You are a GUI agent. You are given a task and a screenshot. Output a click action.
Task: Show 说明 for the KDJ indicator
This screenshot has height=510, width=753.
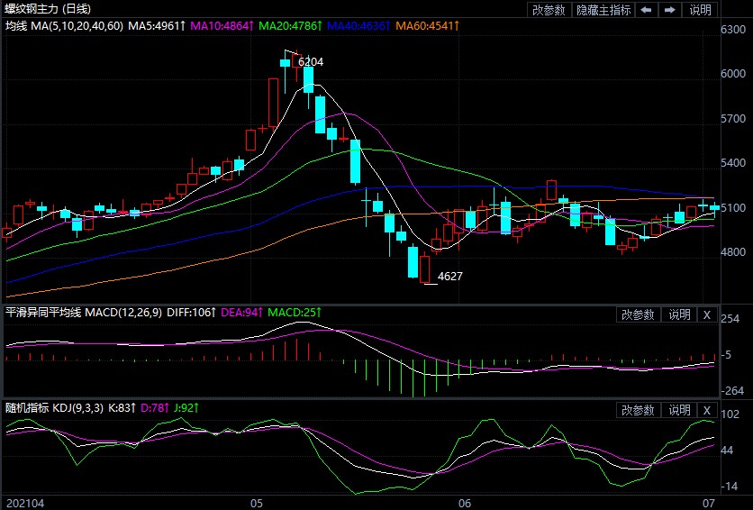click(x=679, y=410)
